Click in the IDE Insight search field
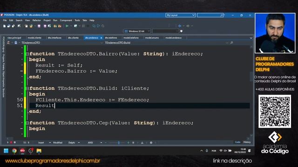 (x=210, y=15)
